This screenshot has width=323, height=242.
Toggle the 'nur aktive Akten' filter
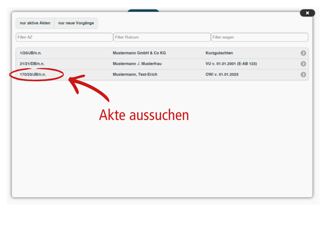coord(35,23)
